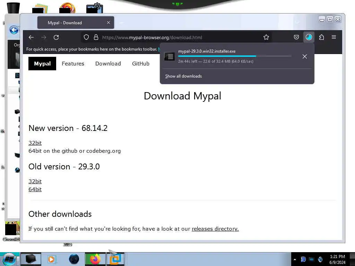Click the New version - 68.14.2 heading

pyautogui.click(x=68, y=128)
